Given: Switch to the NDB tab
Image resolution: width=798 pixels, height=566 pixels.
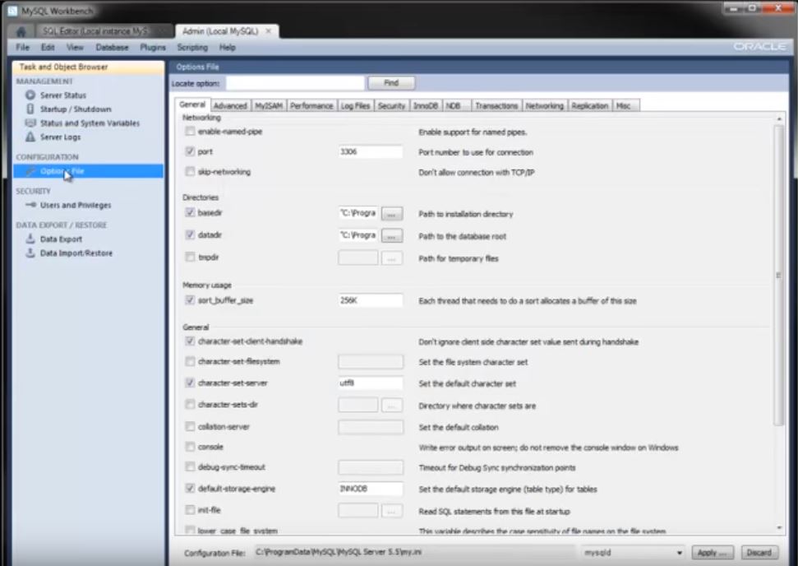Looking at the screenshot, I should [456, 105].
